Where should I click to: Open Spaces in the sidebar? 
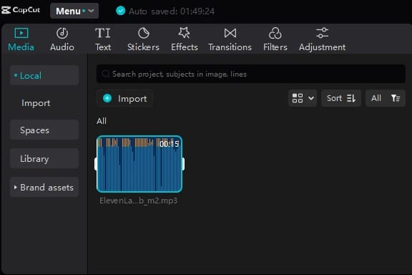44,130
